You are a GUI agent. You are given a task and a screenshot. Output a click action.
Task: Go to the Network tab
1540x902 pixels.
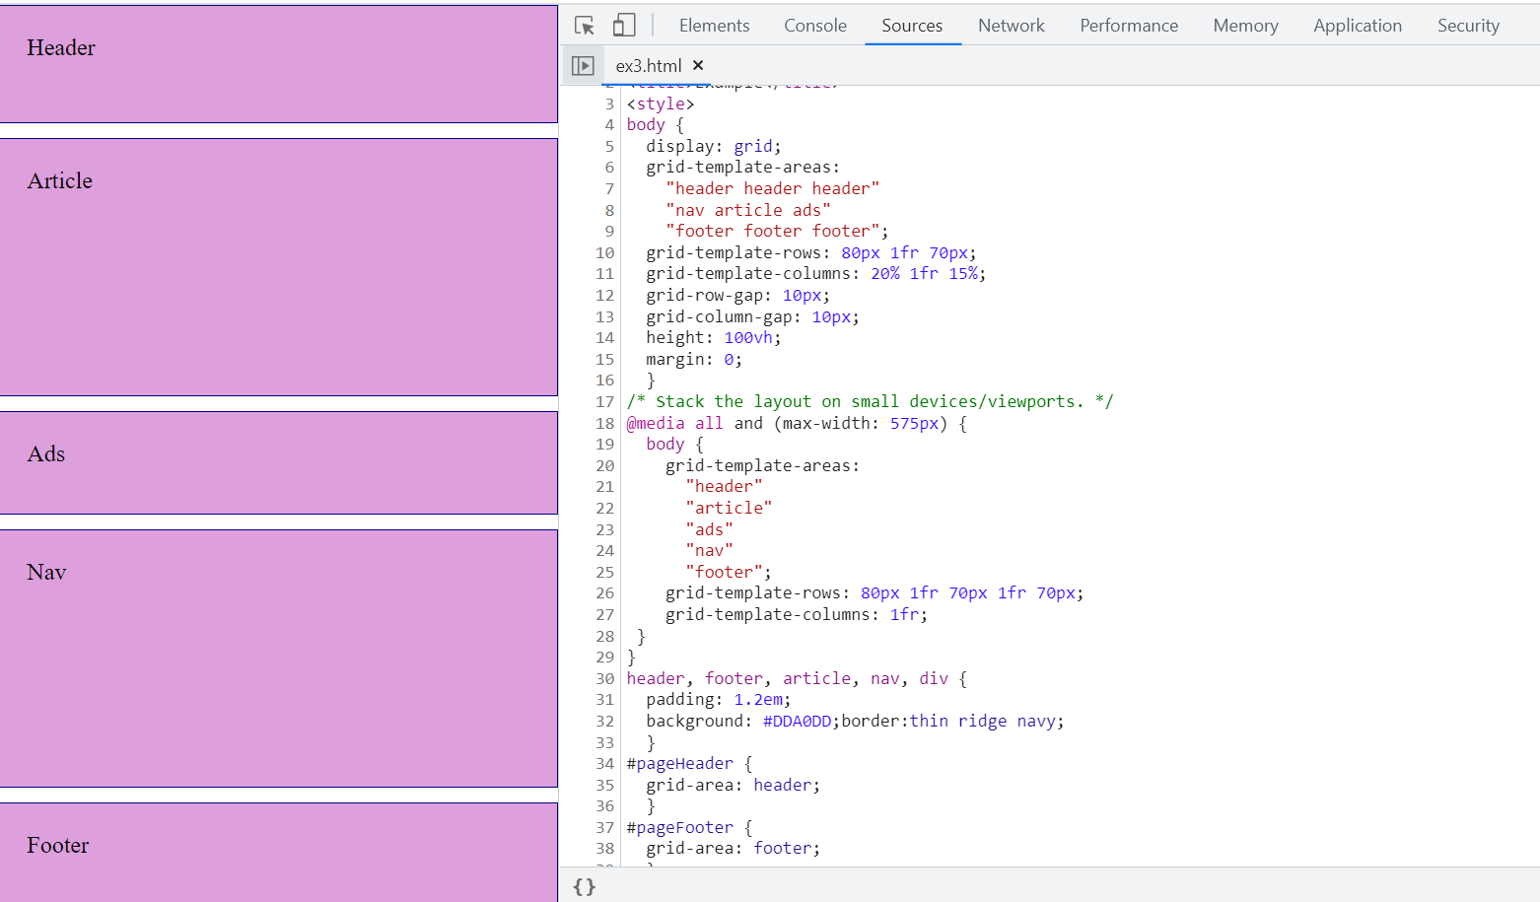click(1011, 26)
